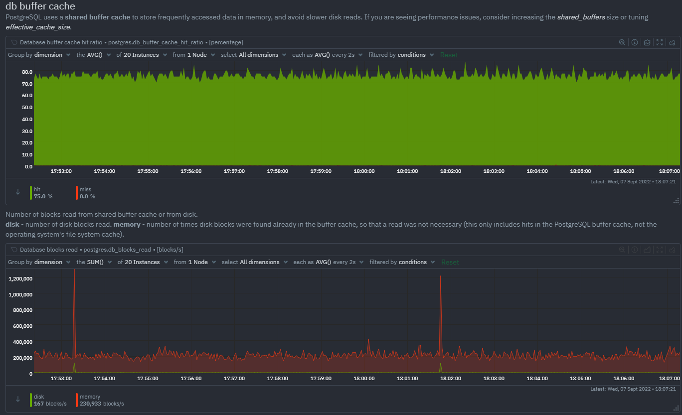This screenshot has height=415, width=682.
Task: Click Reset on the blocks read chart
Action: click(x=450, y=262)
